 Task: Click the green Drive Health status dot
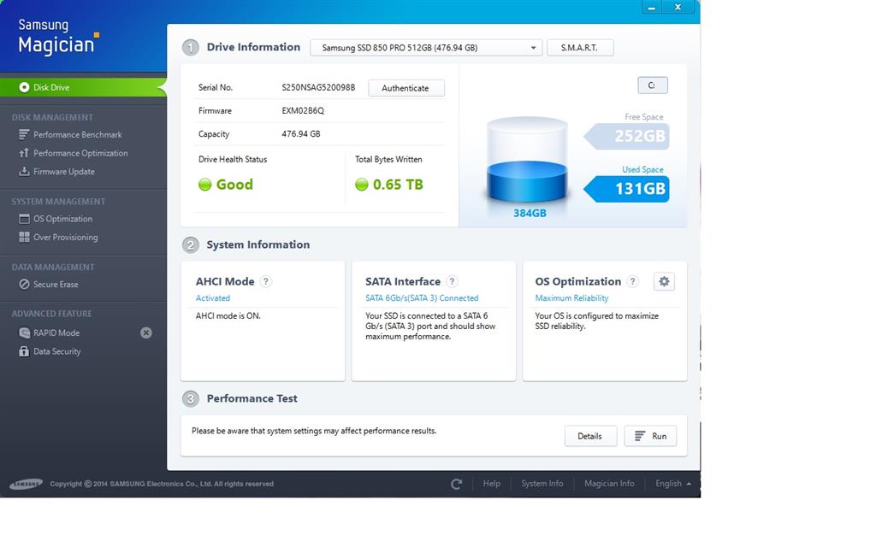tap(205, 185)
